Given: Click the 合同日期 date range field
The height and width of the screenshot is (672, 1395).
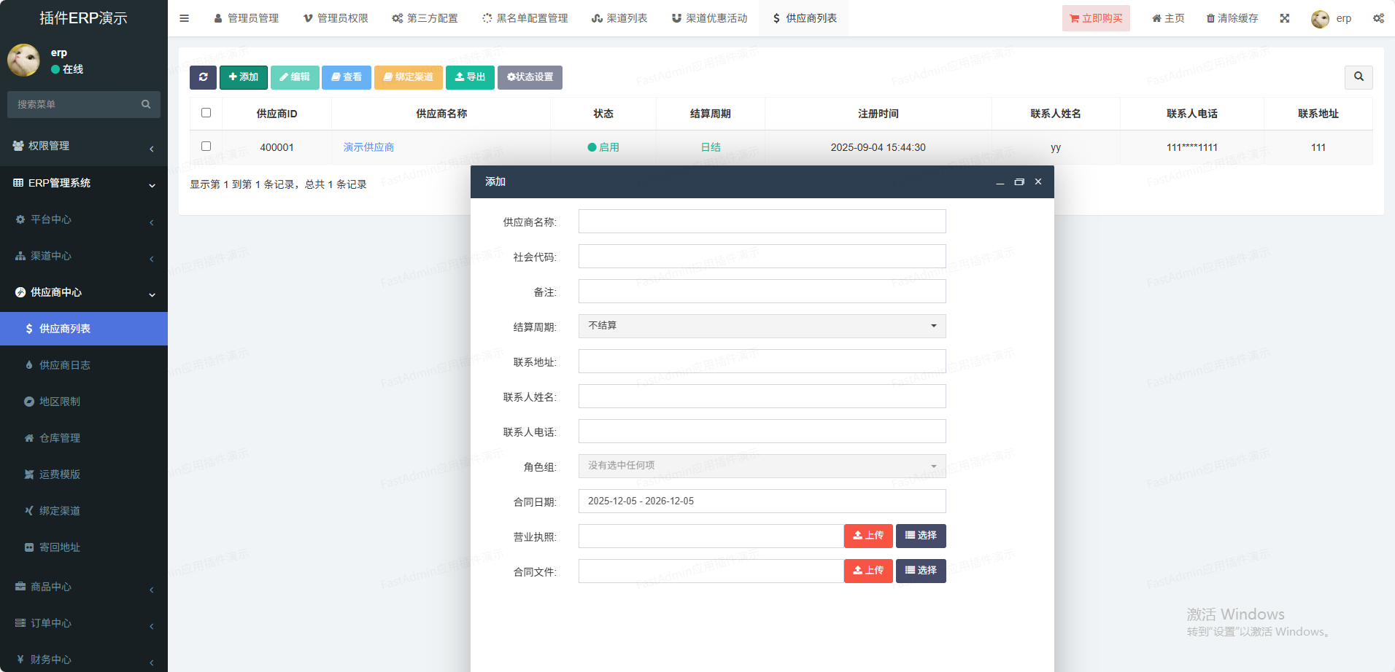Looking at the screenshot, I should pos(762,501).
